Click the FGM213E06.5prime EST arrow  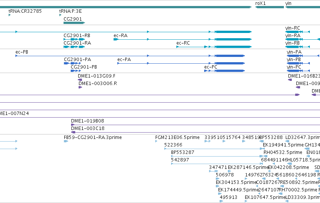[156, 141]
